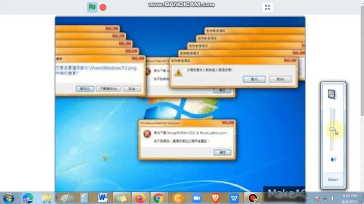
Task: Exit full screen mode with the arrows icon
Action: tap(267, 7)
